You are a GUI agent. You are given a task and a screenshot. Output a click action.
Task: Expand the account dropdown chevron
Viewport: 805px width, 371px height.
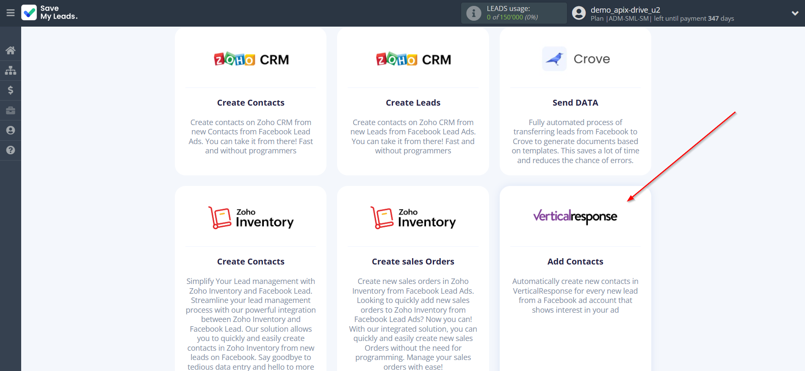[795, 13]
